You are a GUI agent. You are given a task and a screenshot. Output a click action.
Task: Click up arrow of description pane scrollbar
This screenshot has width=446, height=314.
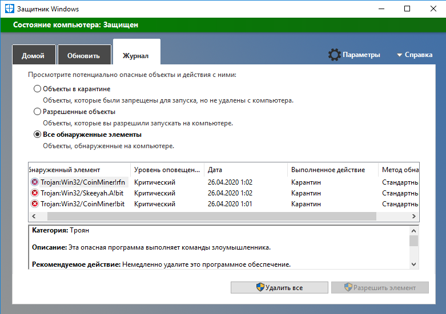tap(413, 231)
